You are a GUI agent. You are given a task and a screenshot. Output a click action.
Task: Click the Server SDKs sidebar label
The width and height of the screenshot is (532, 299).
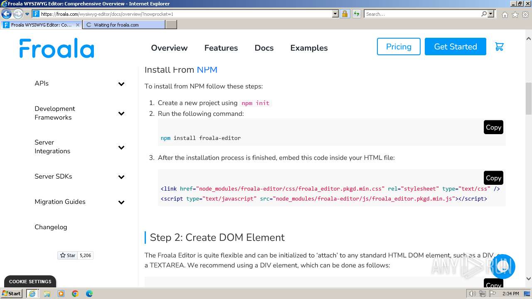tap(53, 176)
